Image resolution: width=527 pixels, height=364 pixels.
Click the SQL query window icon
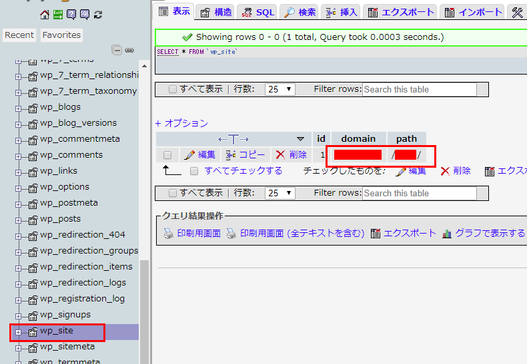coord(85,14)
